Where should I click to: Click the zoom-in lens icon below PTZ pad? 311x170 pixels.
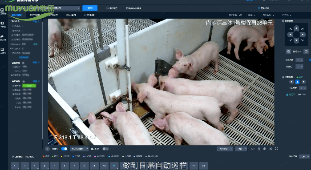306,51
